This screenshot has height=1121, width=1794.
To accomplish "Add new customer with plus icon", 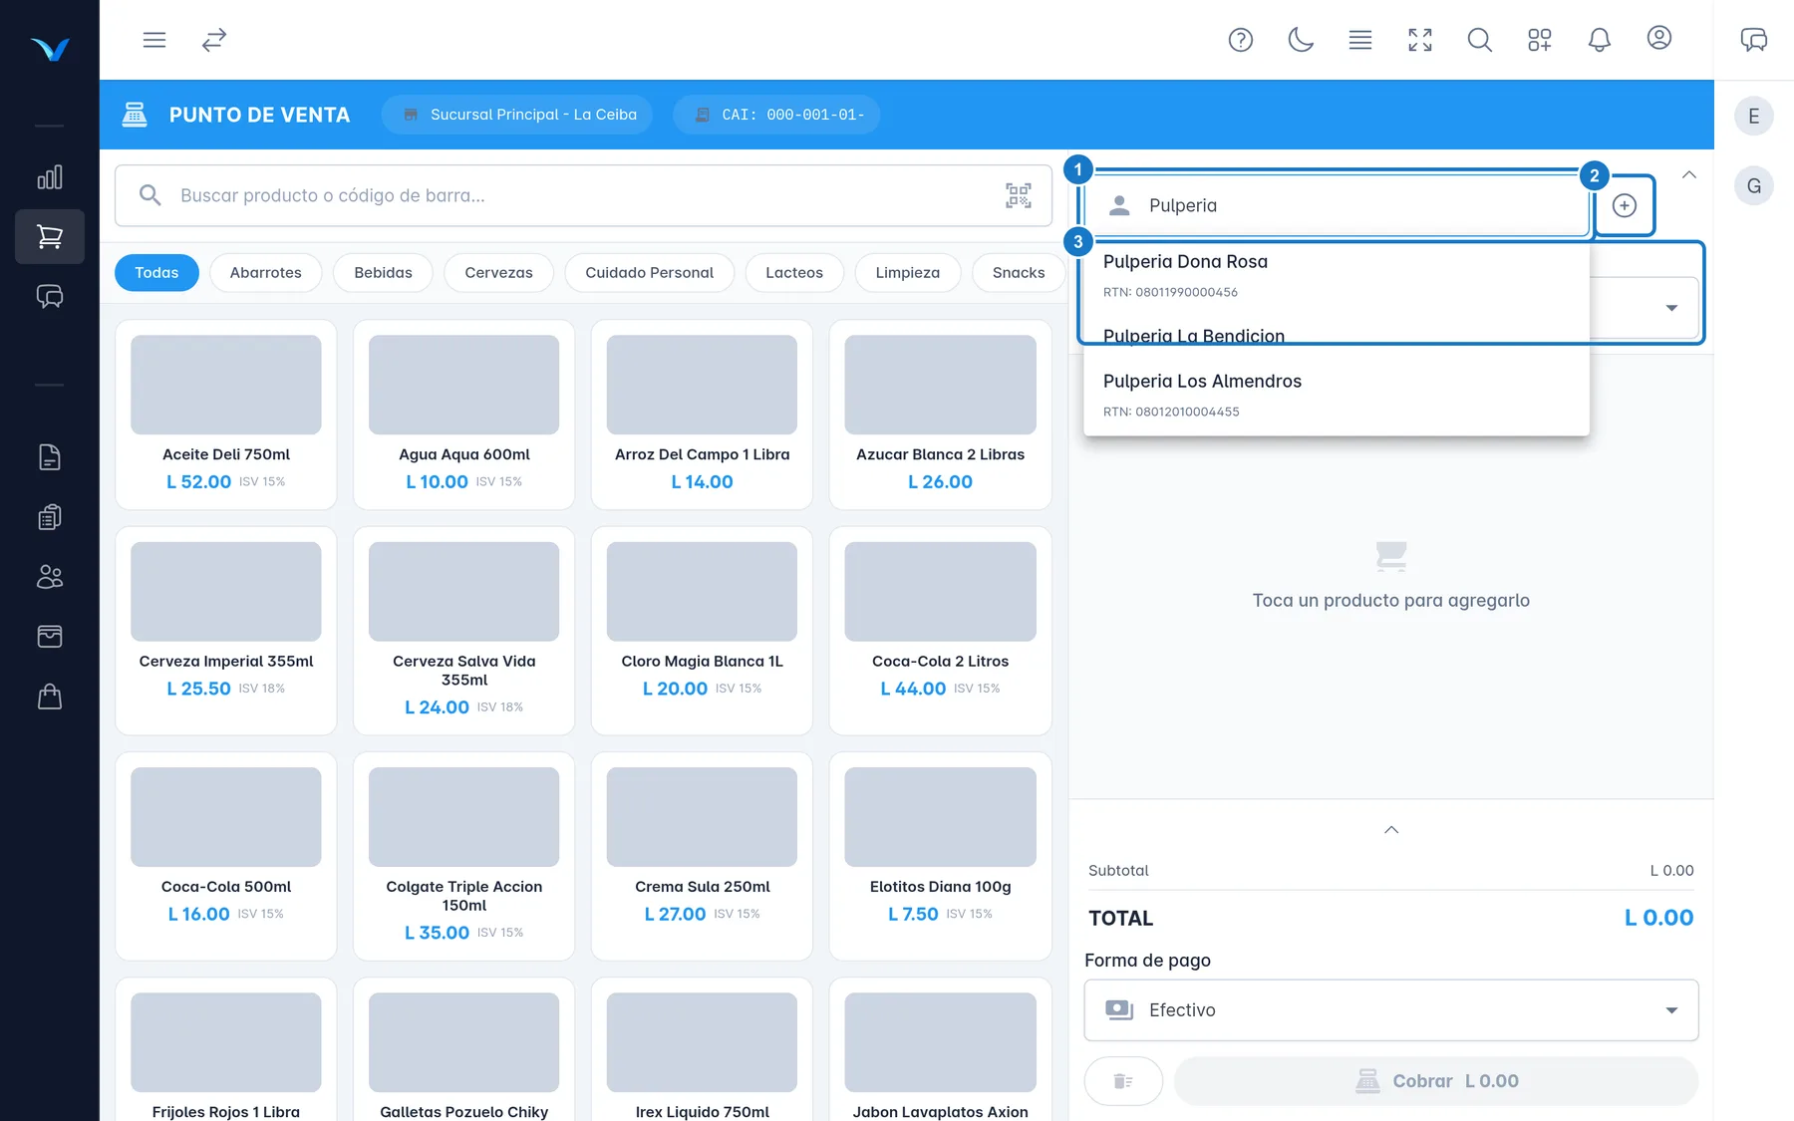I will tap(1625, 205).
